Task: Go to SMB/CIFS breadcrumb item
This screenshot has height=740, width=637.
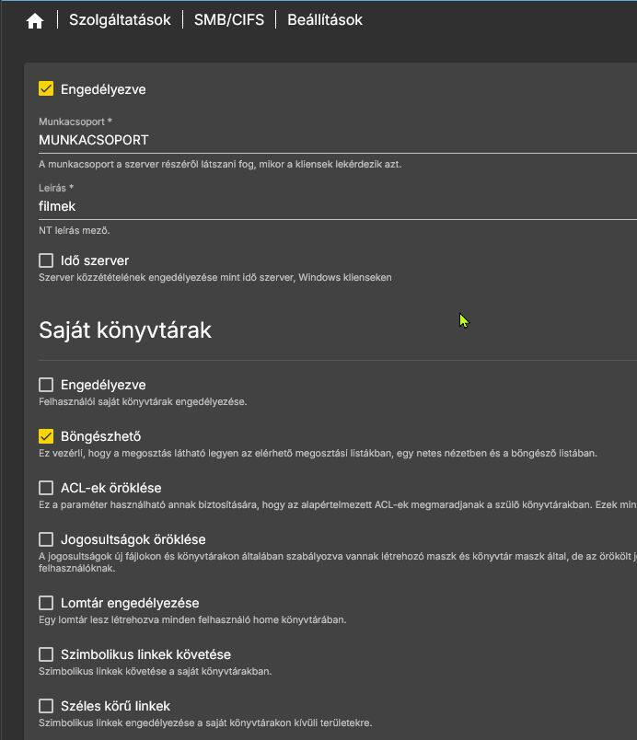Action: pos(229,19)
